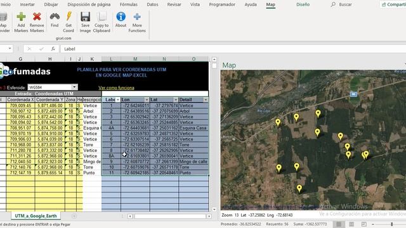
Task: Click Save Image floppy disk icon
Action: click(x=85, y=17)
